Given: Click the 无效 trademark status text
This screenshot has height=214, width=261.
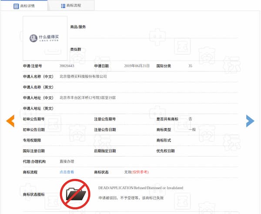Looking at the screenshot, I should tap(127, 172).
